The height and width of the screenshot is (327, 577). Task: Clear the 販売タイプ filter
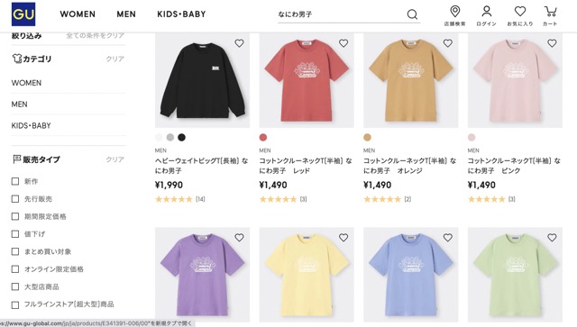(114, 159)
